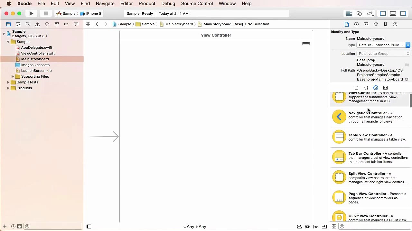Expand the SampleTests group
Viewport: 412px width, 231px height.
pos(8,82)
